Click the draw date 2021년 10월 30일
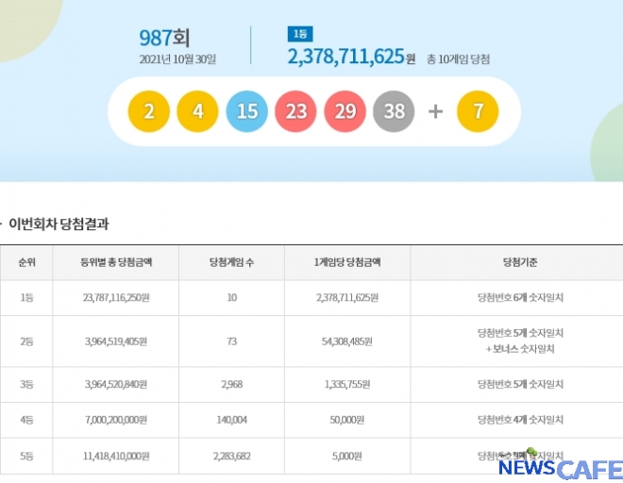Screen dimensions: 623x483 point(176,59)
